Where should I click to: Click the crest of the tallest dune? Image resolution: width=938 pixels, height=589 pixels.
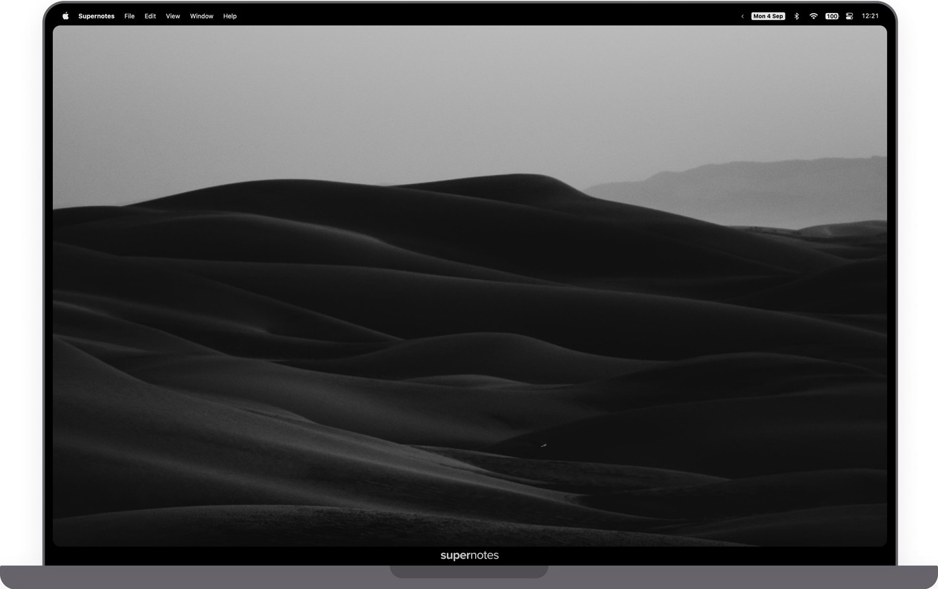pos(529,176)
